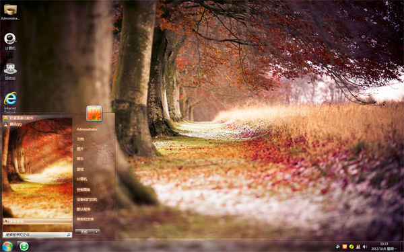Image resolution: width=404 pixels, height=252 pixels.
Task: Open Administrator in Start menu right pane
Action: [87, 129]
